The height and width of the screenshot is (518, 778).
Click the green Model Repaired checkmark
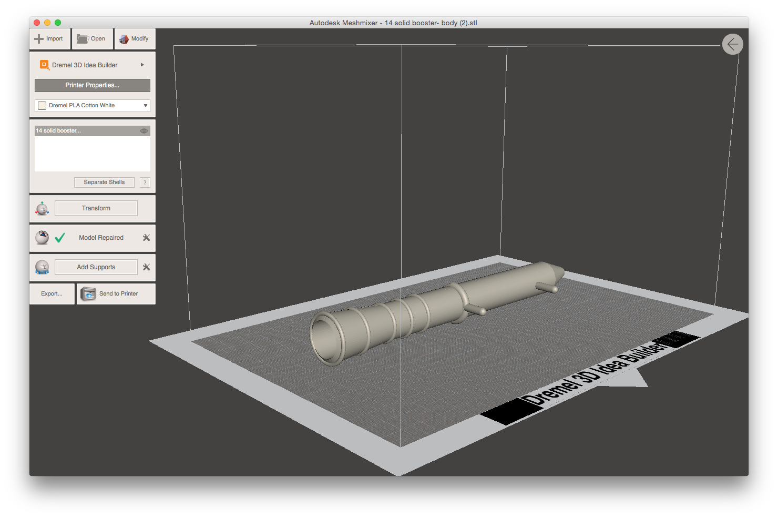pyautogui.click(x=60, y=238)
